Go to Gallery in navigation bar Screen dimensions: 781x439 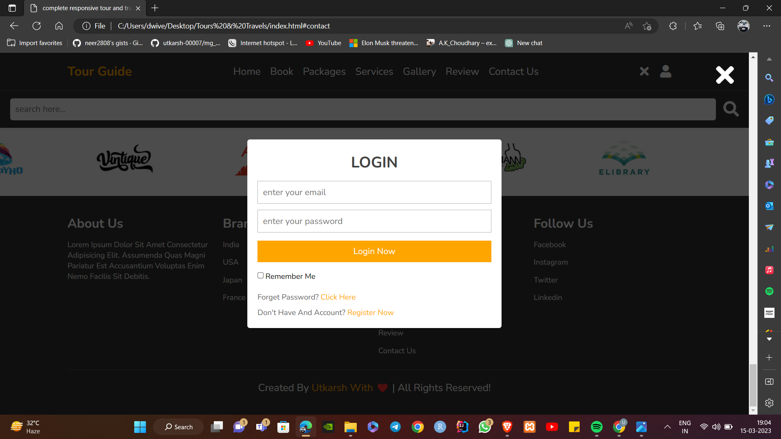pyautogui.click(x=419, y=72)
